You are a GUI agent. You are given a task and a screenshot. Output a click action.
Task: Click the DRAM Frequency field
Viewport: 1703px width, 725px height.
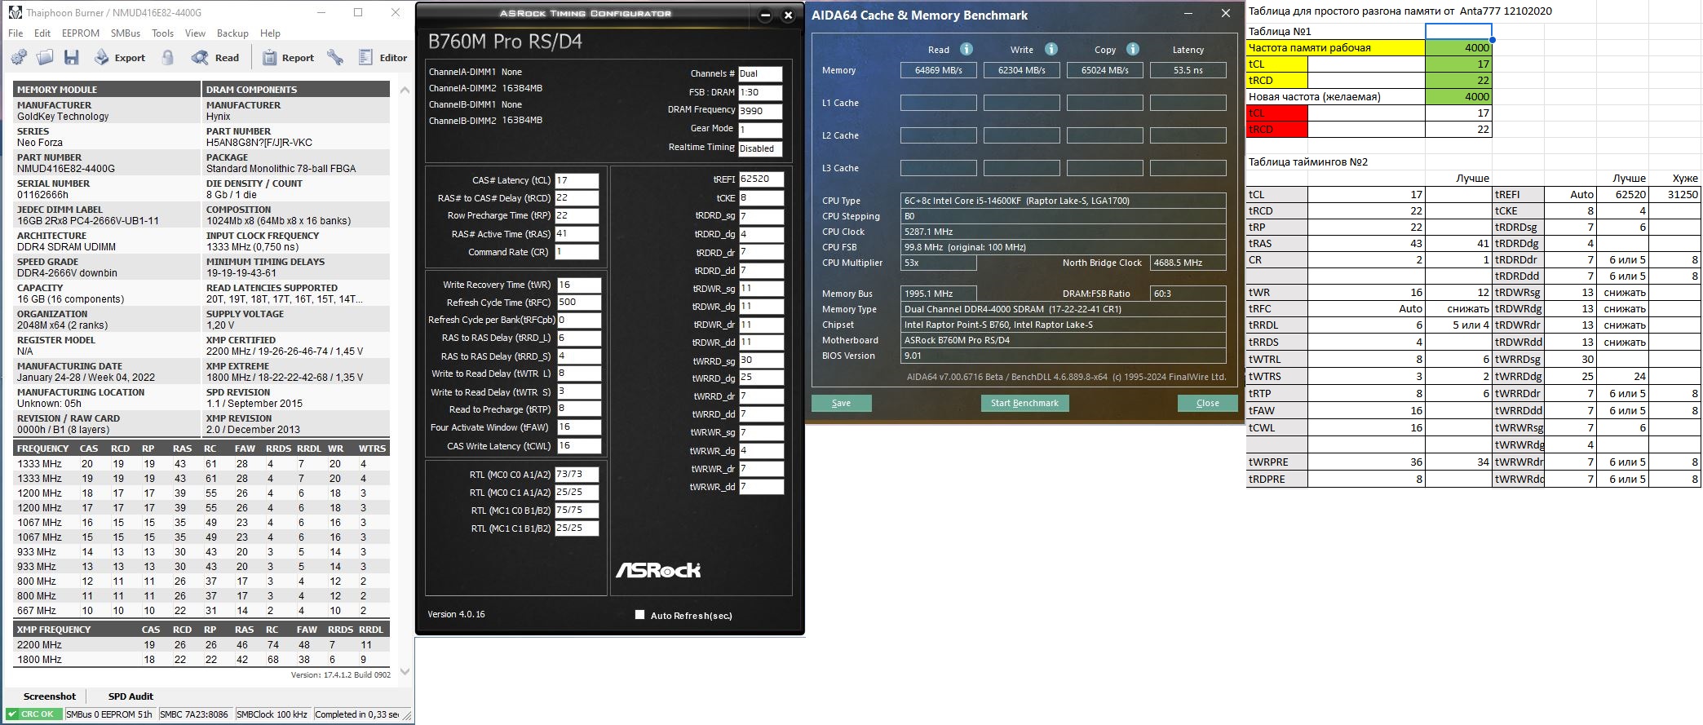(759, 110)
